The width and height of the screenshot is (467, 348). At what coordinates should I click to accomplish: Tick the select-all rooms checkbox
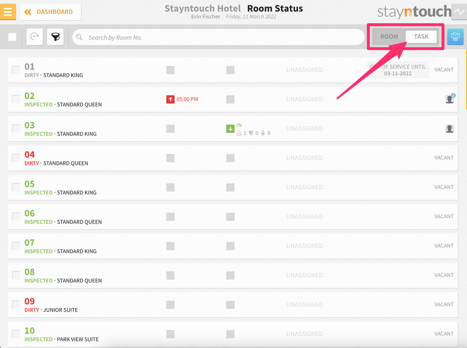(12, 37)
